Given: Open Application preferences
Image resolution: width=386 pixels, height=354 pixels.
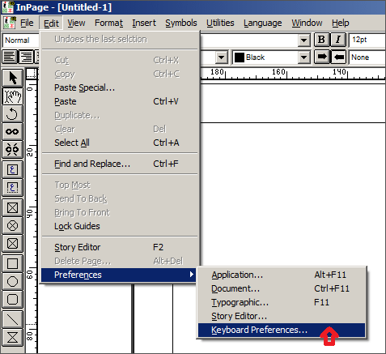Looking at the screenshot, I should tap(282, 275).
